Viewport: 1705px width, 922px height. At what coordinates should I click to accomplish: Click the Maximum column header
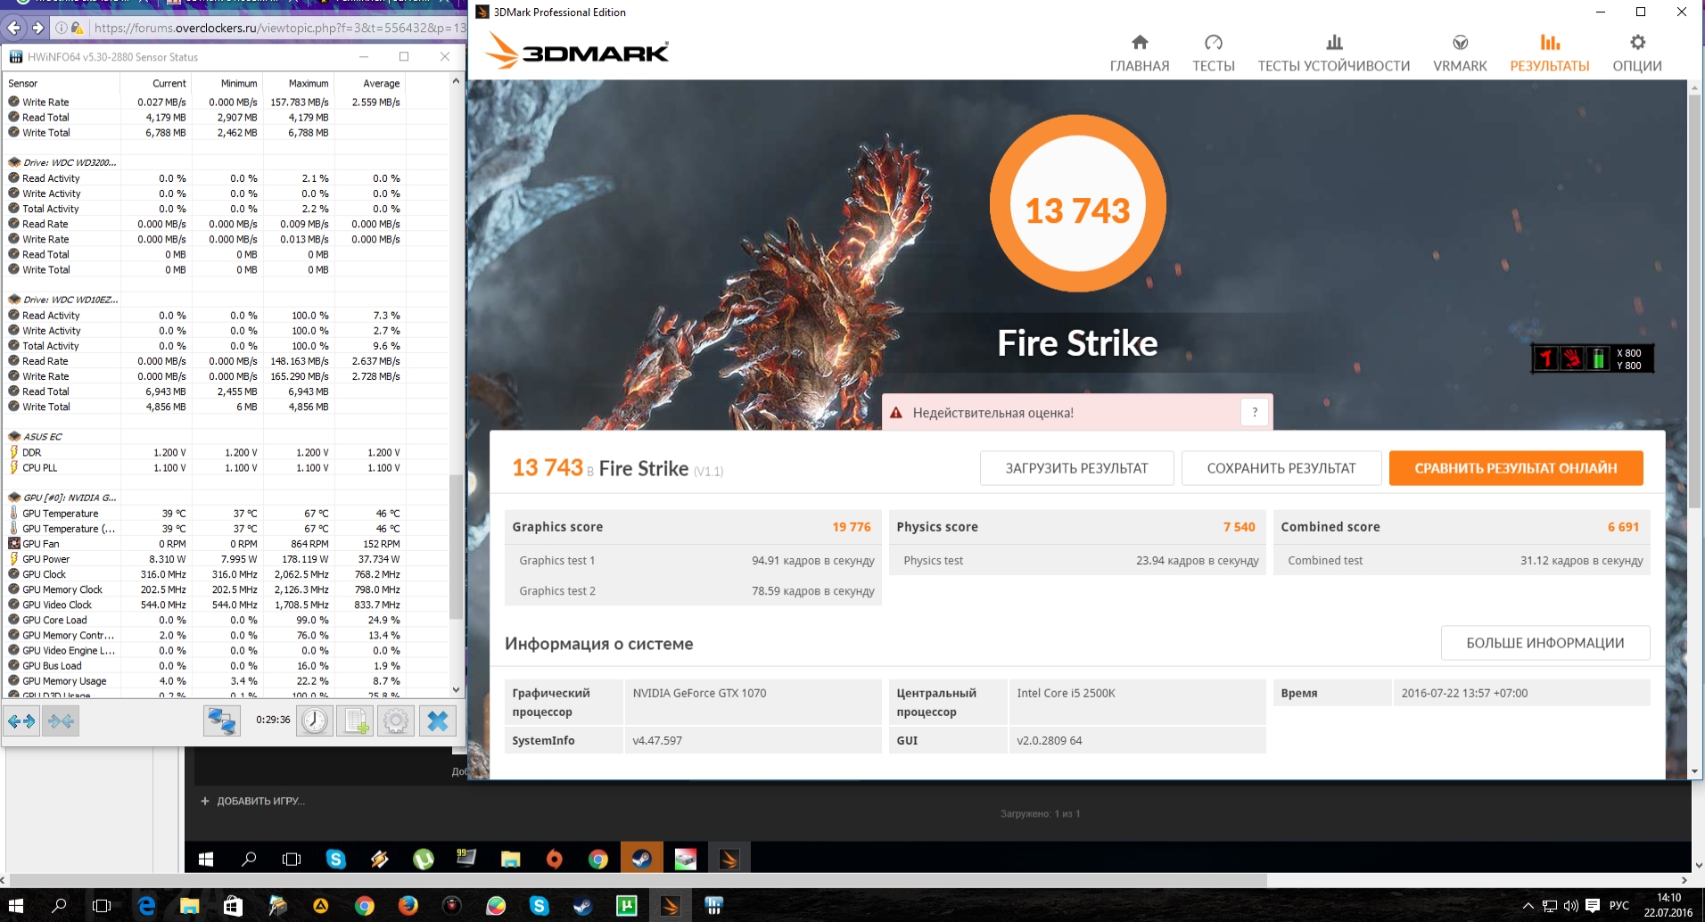(x=298, y=83)
